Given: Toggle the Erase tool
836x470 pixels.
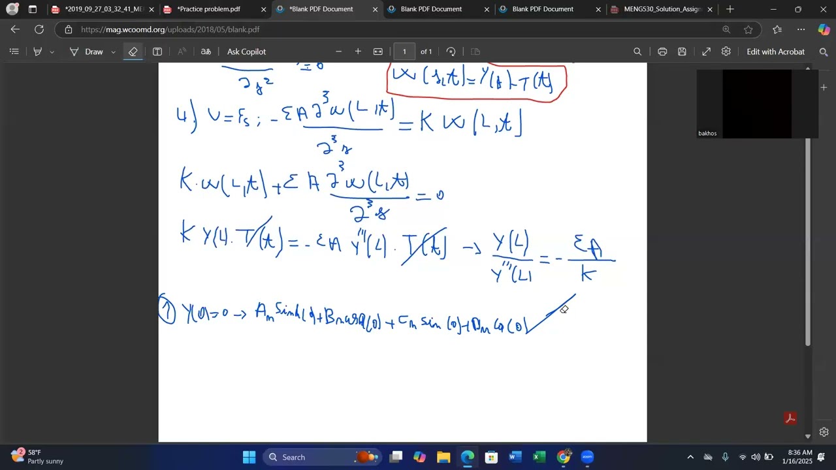Looking at the screenshot, I should tap(133, 52).
